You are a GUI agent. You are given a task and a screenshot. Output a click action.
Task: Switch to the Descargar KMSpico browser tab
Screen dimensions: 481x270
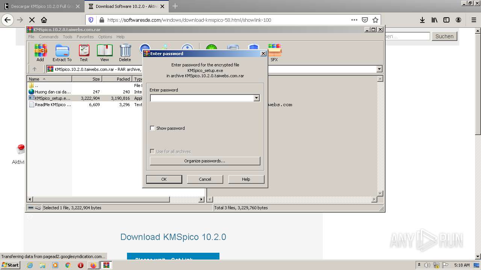[42, 6]
